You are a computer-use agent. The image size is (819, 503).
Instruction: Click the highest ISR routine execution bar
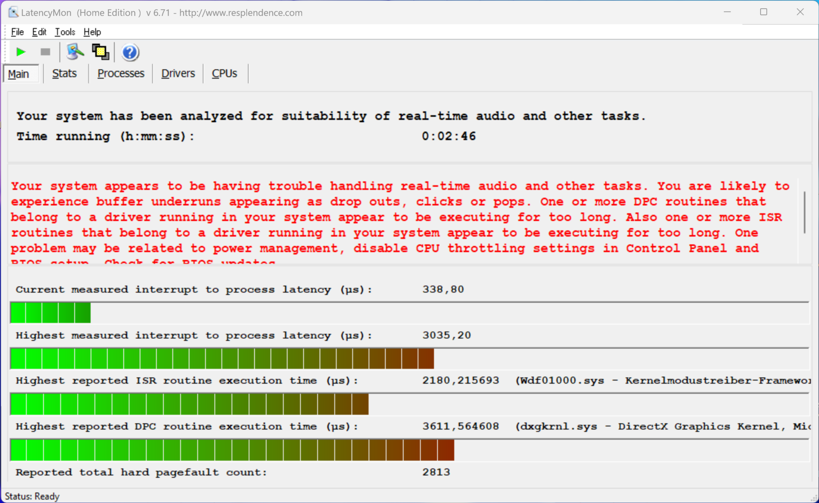click(x=189, y=404)
